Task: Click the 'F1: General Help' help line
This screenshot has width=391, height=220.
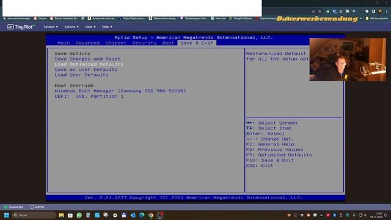Action: [270, 144]
